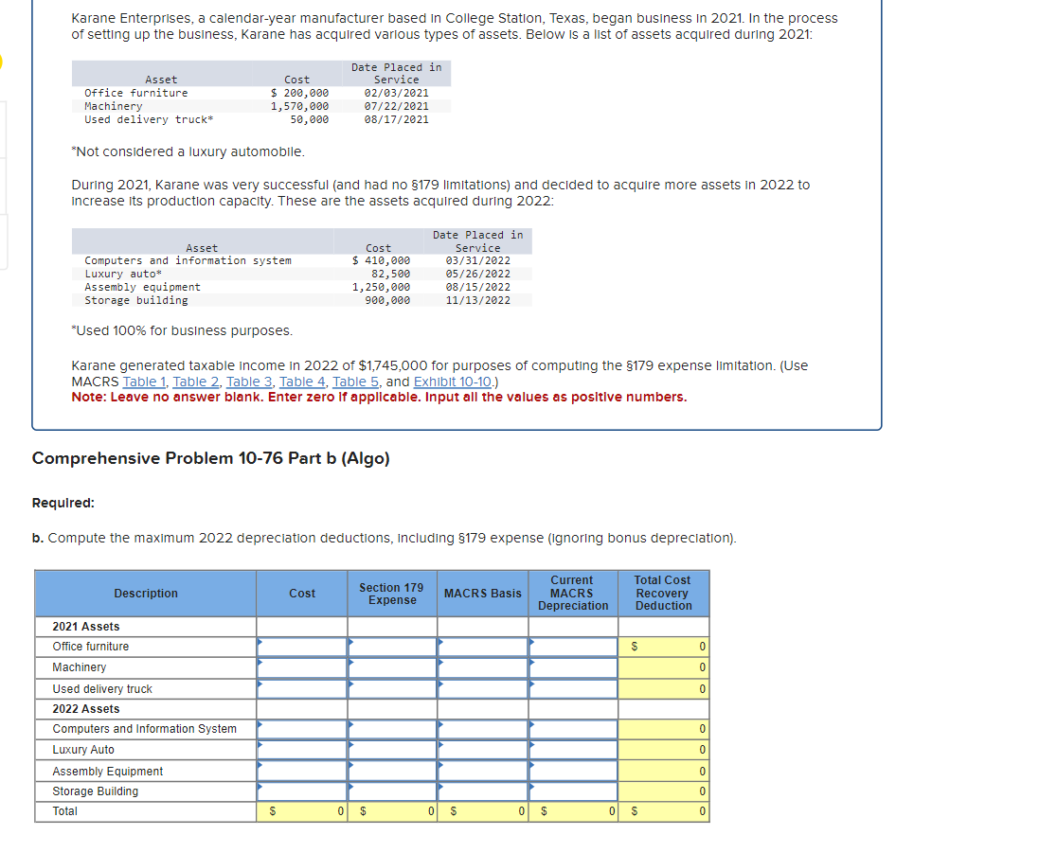The height and width of the screenshot is (853, 1057).
Task: Click the 'Required:' label
Action: pyautogui.click(x=63, y=503)
